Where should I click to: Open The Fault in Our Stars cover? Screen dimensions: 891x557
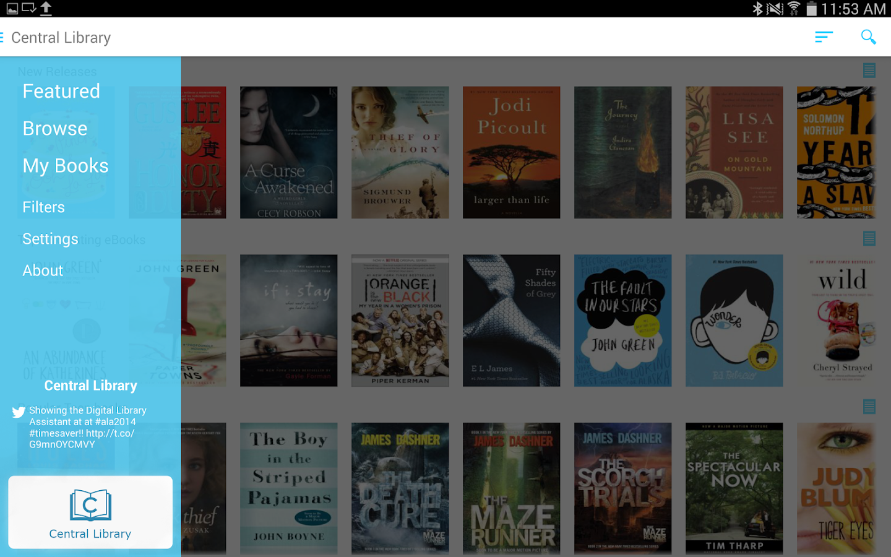pyautogui.click(x=623, y=321)
